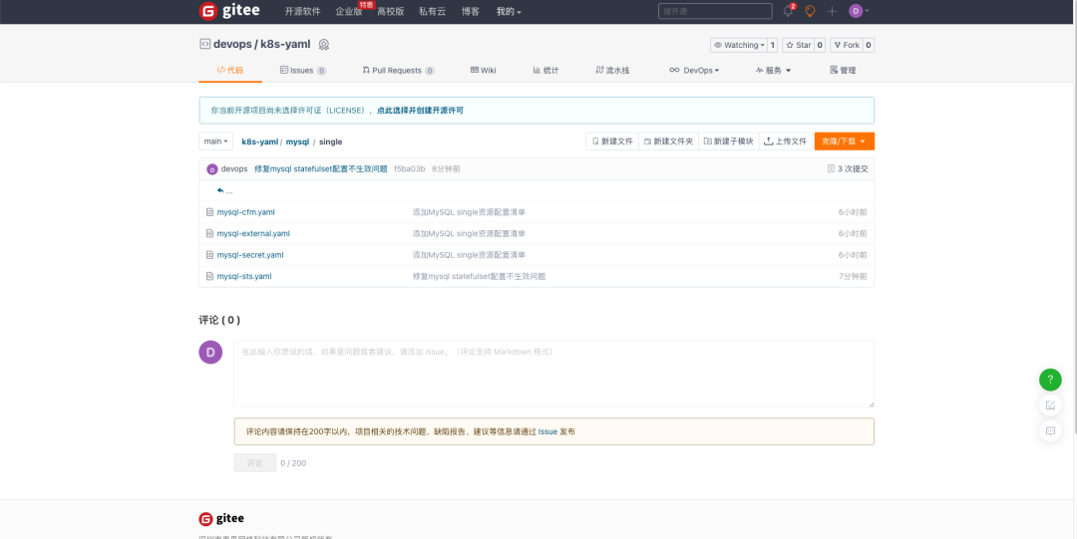This screenshot has width=1077, height=539.
Task: Click the devops committer avatar in commit row
Action: 212,169
